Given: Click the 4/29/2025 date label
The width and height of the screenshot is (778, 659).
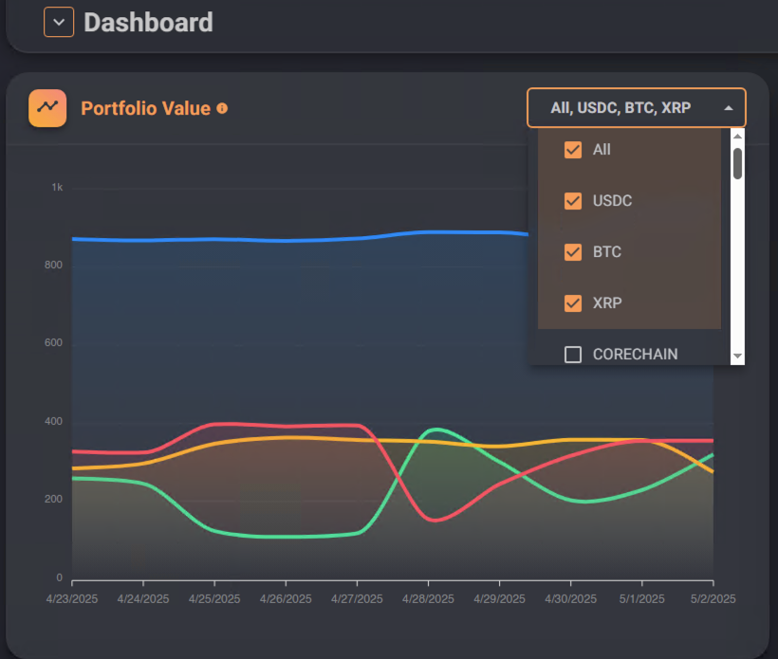Looking at the screenshot, I should pyautogui.click(x=500, y=599).
